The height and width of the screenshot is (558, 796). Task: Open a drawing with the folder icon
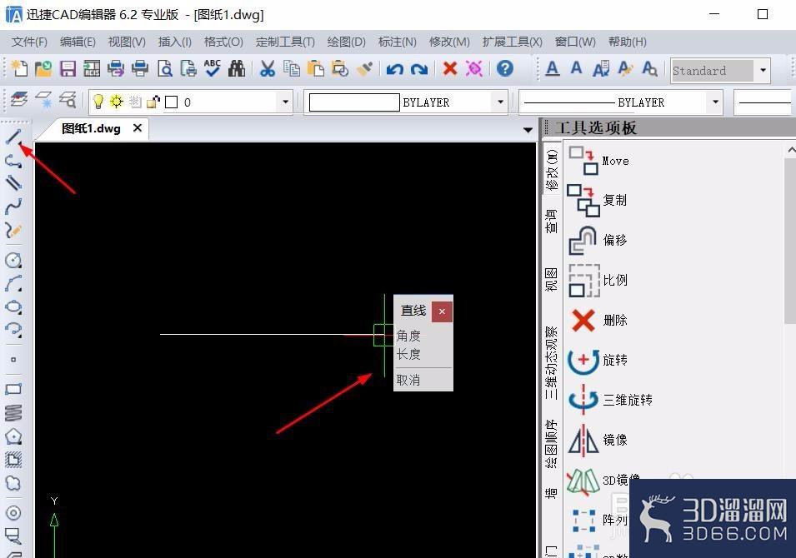[x=43, y=68]
